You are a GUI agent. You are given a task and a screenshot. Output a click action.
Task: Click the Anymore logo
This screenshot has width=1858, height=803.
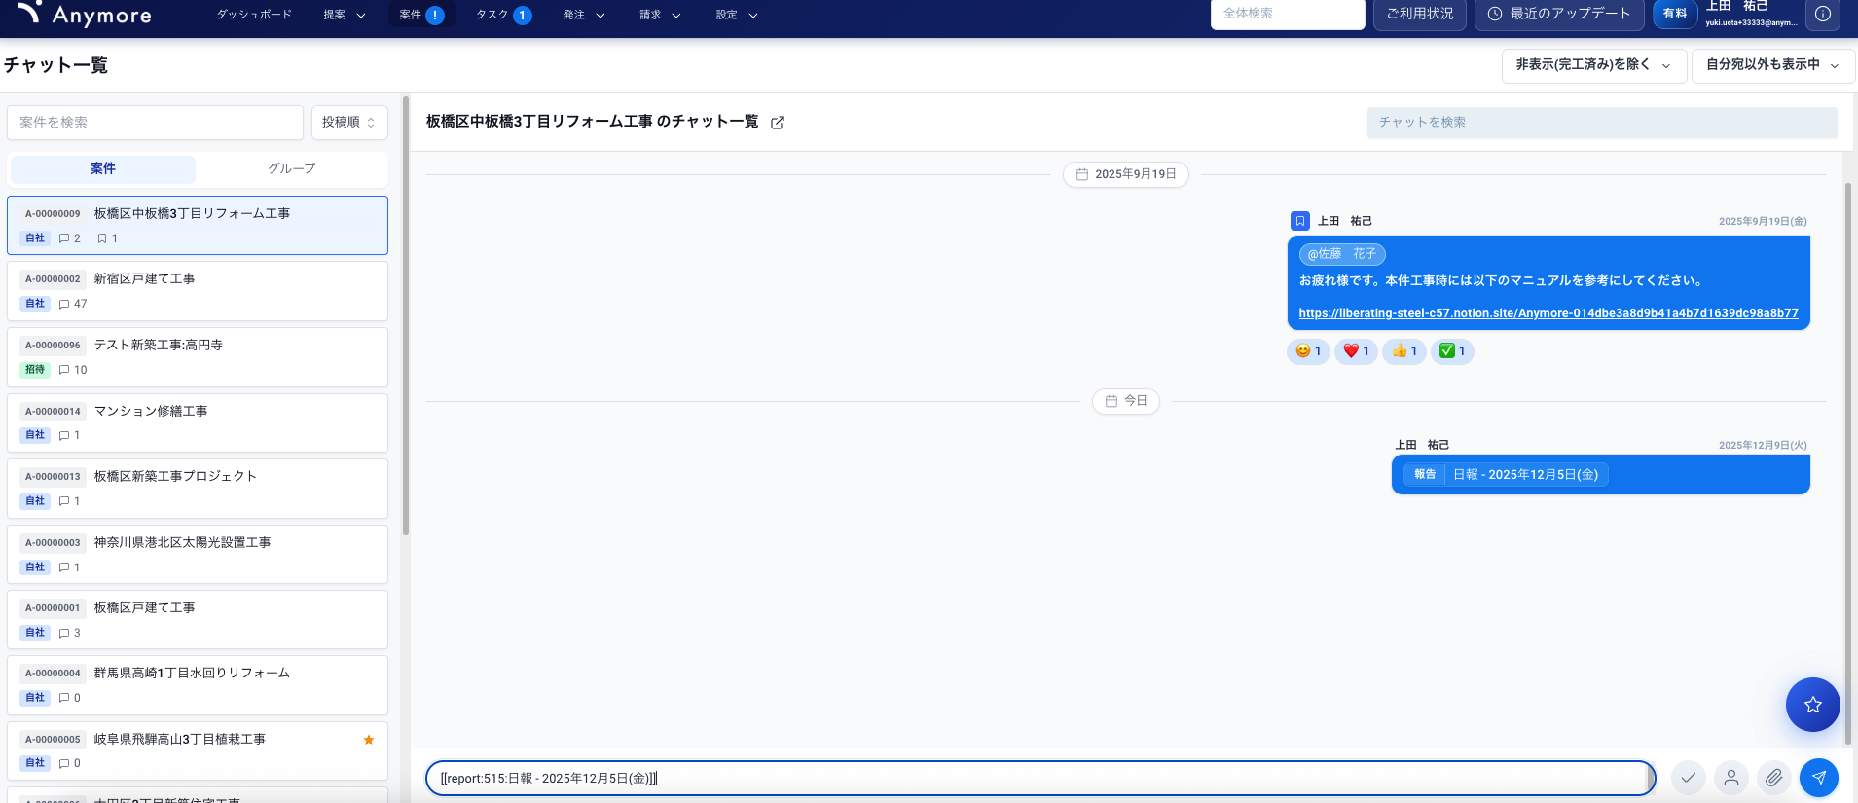coord(85,14)
